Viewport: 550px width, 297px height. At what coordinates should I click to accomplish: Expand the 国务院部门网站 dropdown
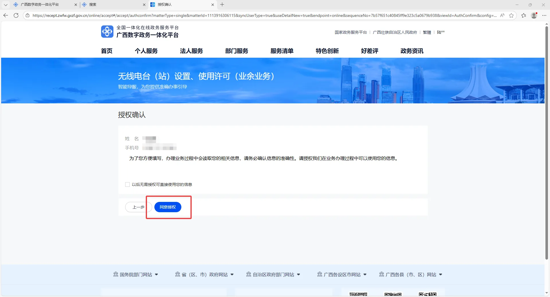pyautogui.click(x=157, y=274)
